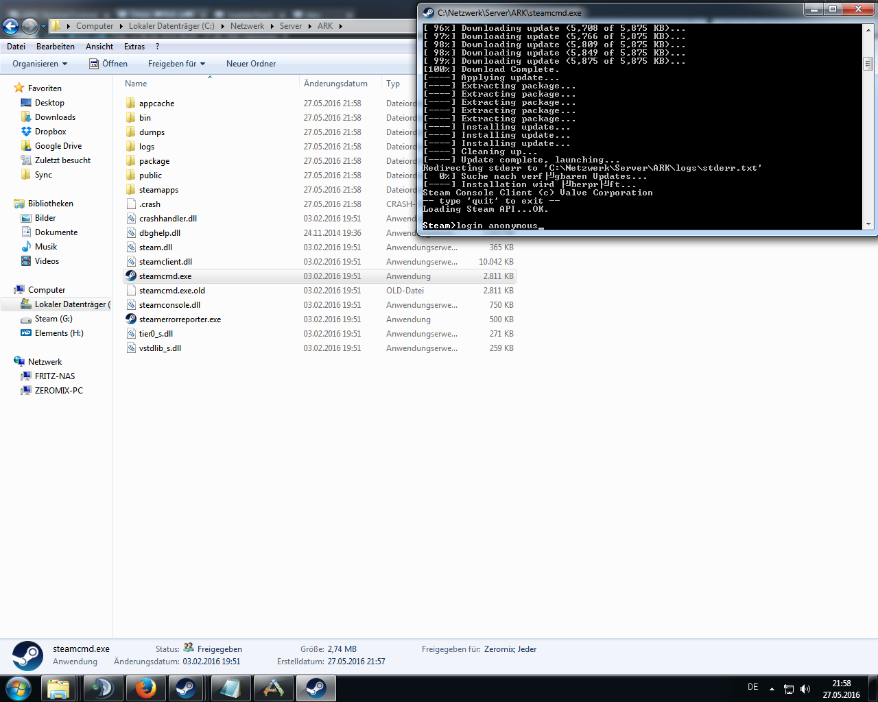Image resolution: width=878 pixels, height=702 pixels.
Task: Select the crashhandler.dll file icon
Action: point(130,219)
